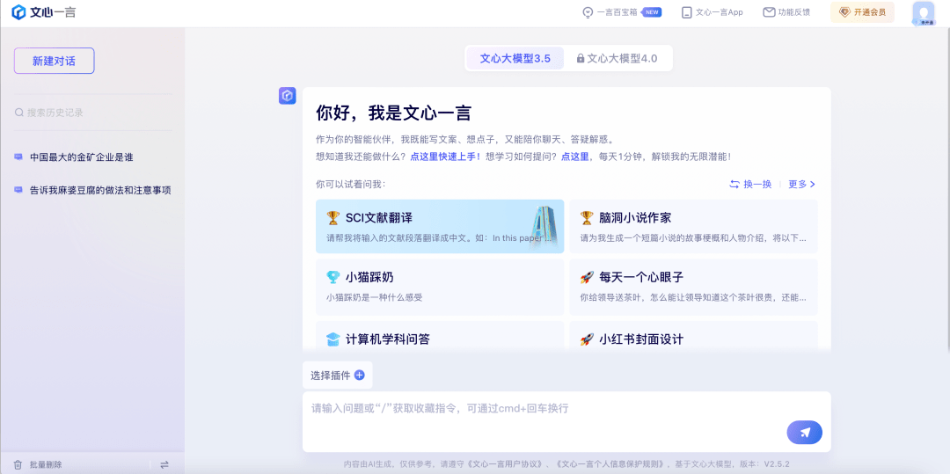
Task: Click trophy icon on SCI文献翻译
Action: click(x=333, y=217)
